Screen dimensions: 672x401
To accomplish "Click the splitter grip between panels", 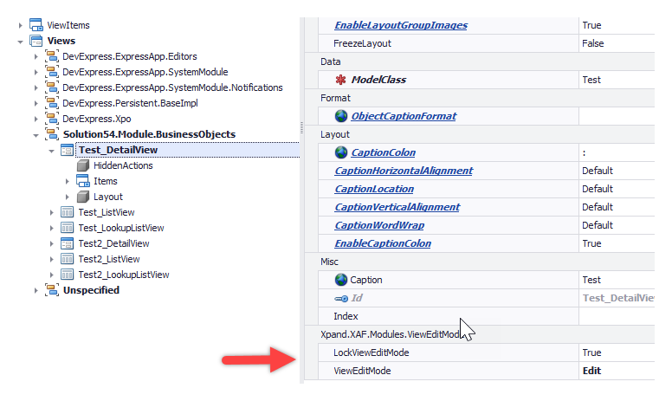I will click(x=301, y=127).
